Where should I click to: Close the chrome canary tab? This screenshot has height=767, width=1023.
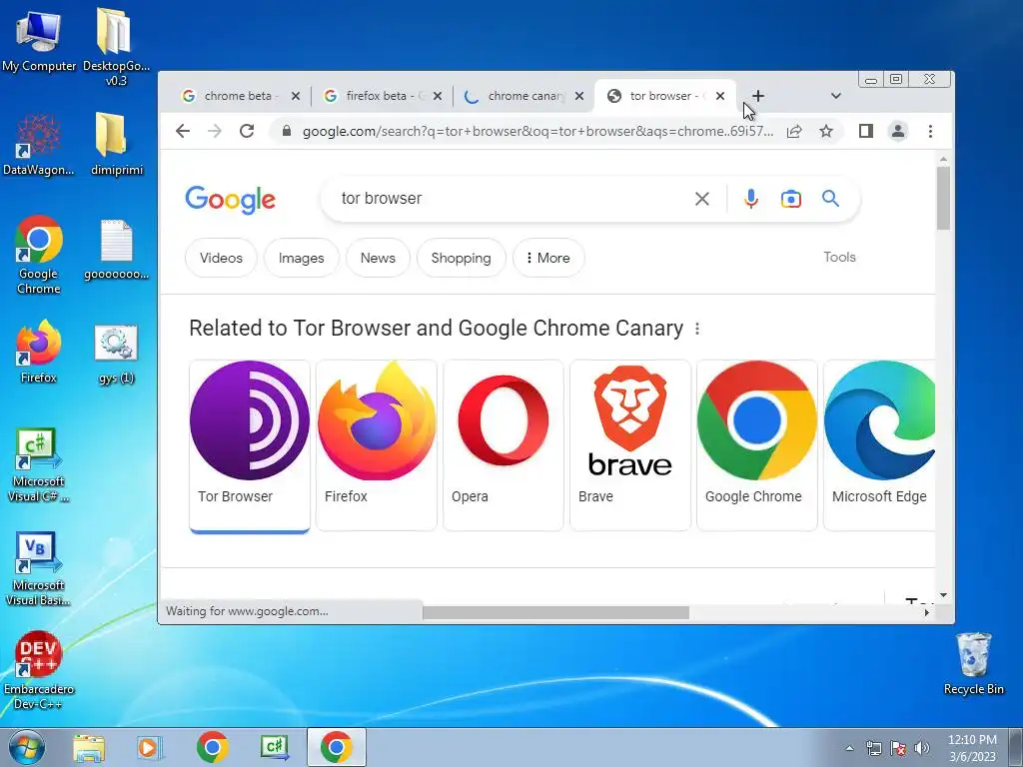(x=579, y=96)
